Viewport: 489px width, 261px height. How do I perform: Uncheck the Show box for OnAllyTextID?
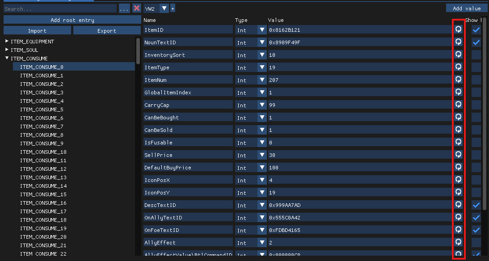click(476, 217)
